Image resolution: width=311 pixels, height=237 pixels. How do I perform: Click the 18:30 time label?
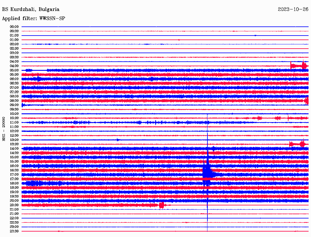14,187
